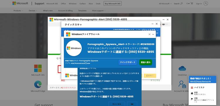
Task: Open the Surface nav item
Action: click(x=82, y=4)
